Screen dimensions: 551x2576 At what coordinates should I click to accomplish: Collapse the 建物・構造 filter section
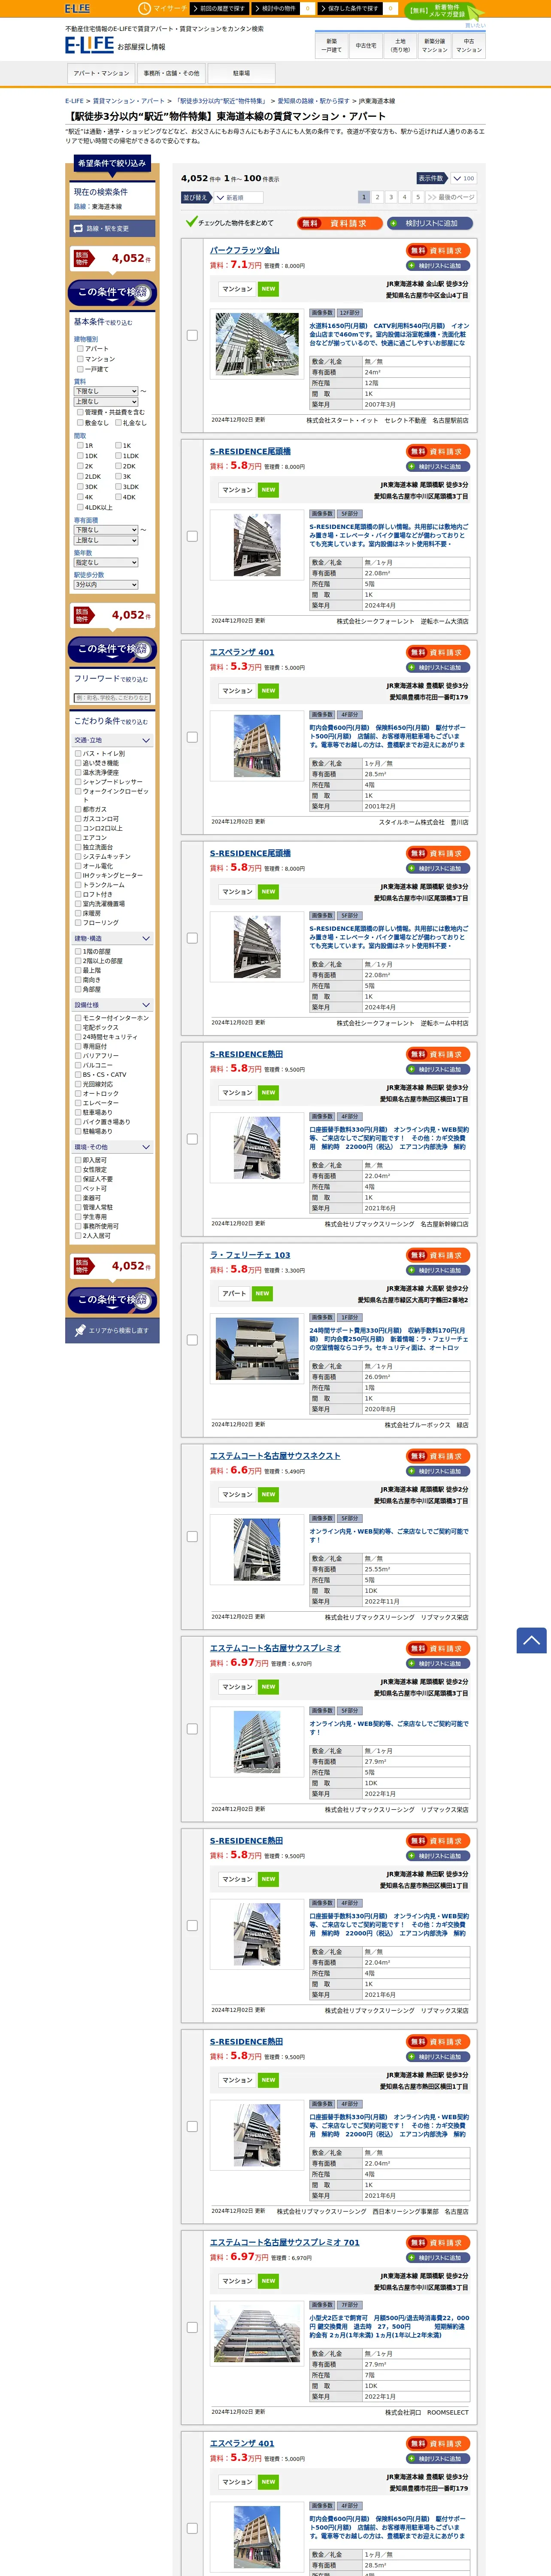point(112,939)
